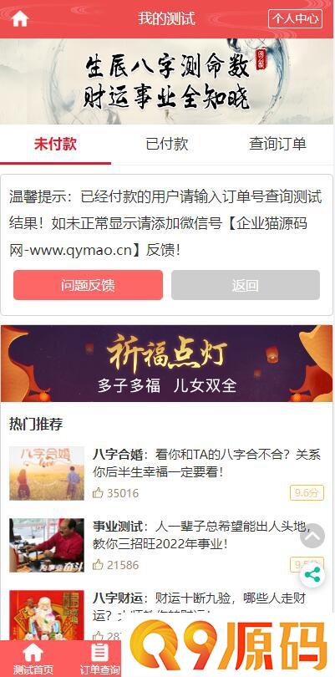Tap the home icon in header
335x677 pixels.
pyautogui.click(x=20, y=18)
